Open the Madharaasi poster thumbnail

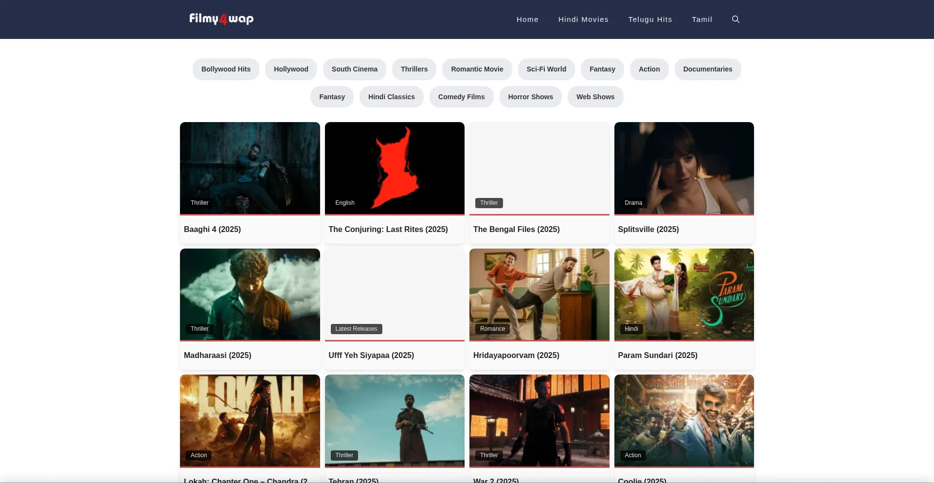tap(250, 294)
